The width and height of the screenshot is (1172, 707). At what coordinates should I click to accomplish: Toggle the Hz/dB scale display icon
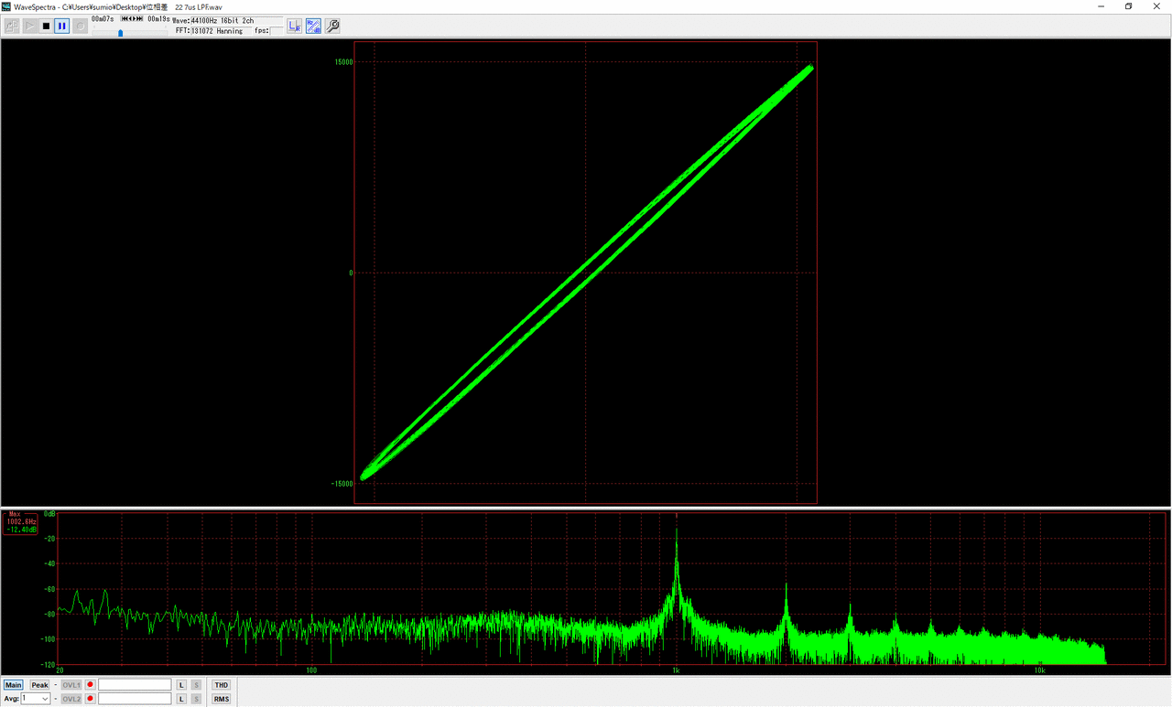313,26
